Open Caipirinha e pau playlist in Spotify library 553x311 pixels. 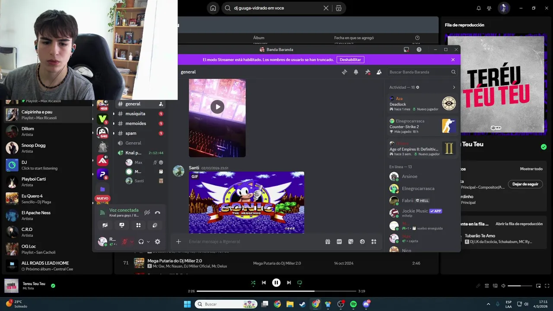[48, 114]
